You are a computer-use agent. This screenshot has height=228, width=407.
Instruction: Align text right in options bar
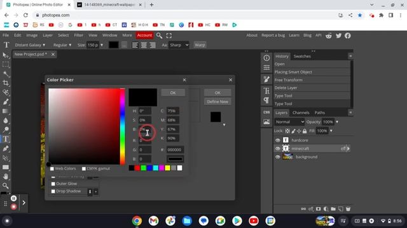[x=153, y=45]
